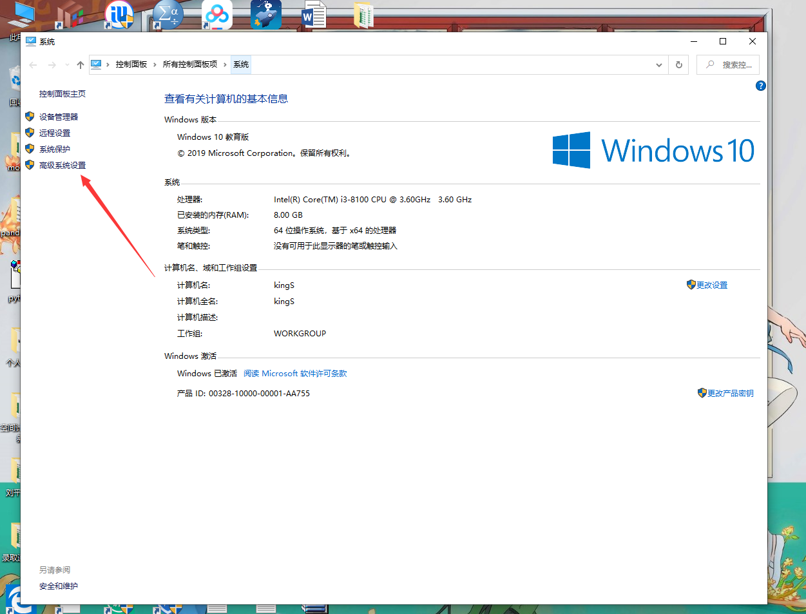Click the Windows 10 logo
This screenshot has width=806, height=614.
click(653, 150)
